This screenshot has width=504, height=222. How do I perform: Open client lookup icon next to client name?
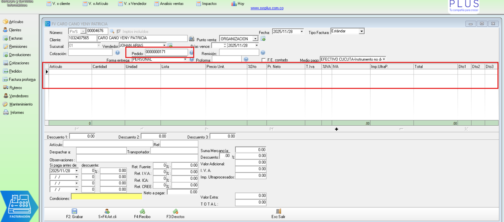click(192, 39)
